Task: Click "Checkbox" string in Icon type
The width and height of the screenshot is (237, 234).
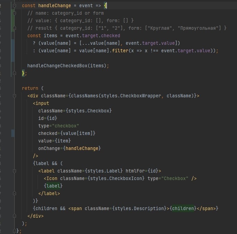Action: (175, 179)
